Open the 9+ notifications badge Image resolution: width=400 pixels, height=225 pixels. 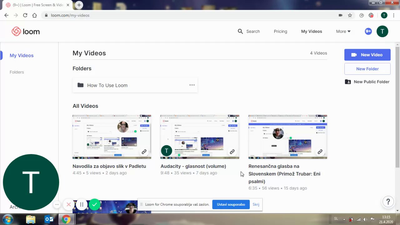click(x=368, y=31)
